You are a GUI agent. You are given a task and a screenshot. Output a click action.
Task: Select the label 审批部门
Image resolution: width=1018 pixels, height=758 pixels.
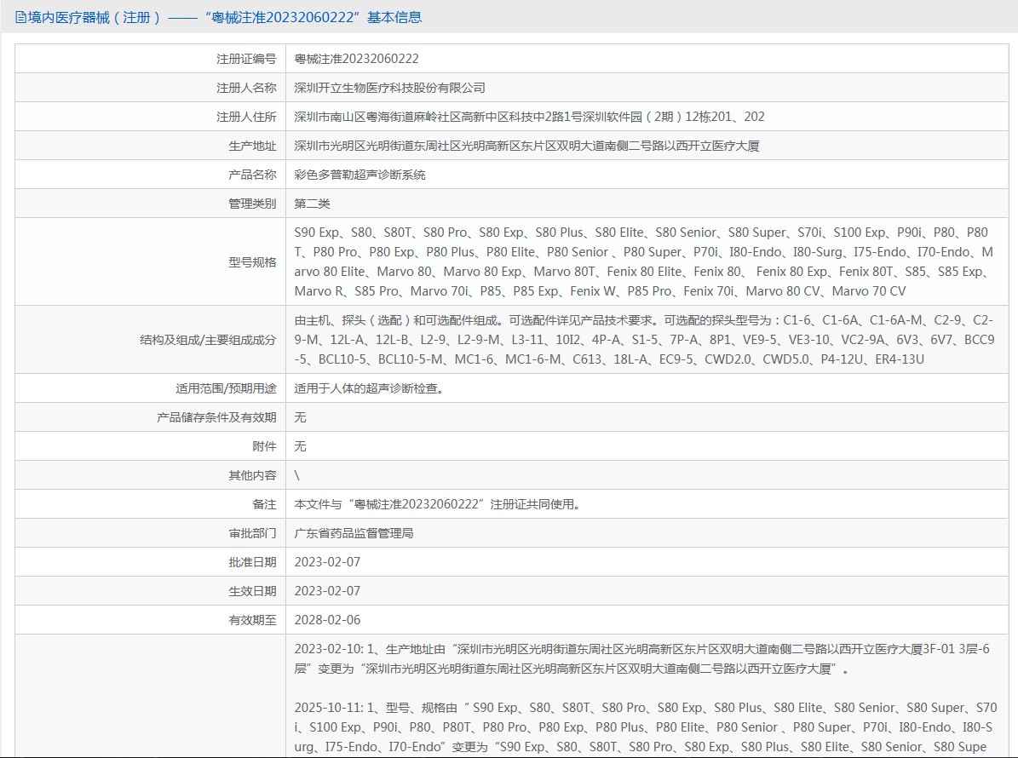tap(252, 533)
